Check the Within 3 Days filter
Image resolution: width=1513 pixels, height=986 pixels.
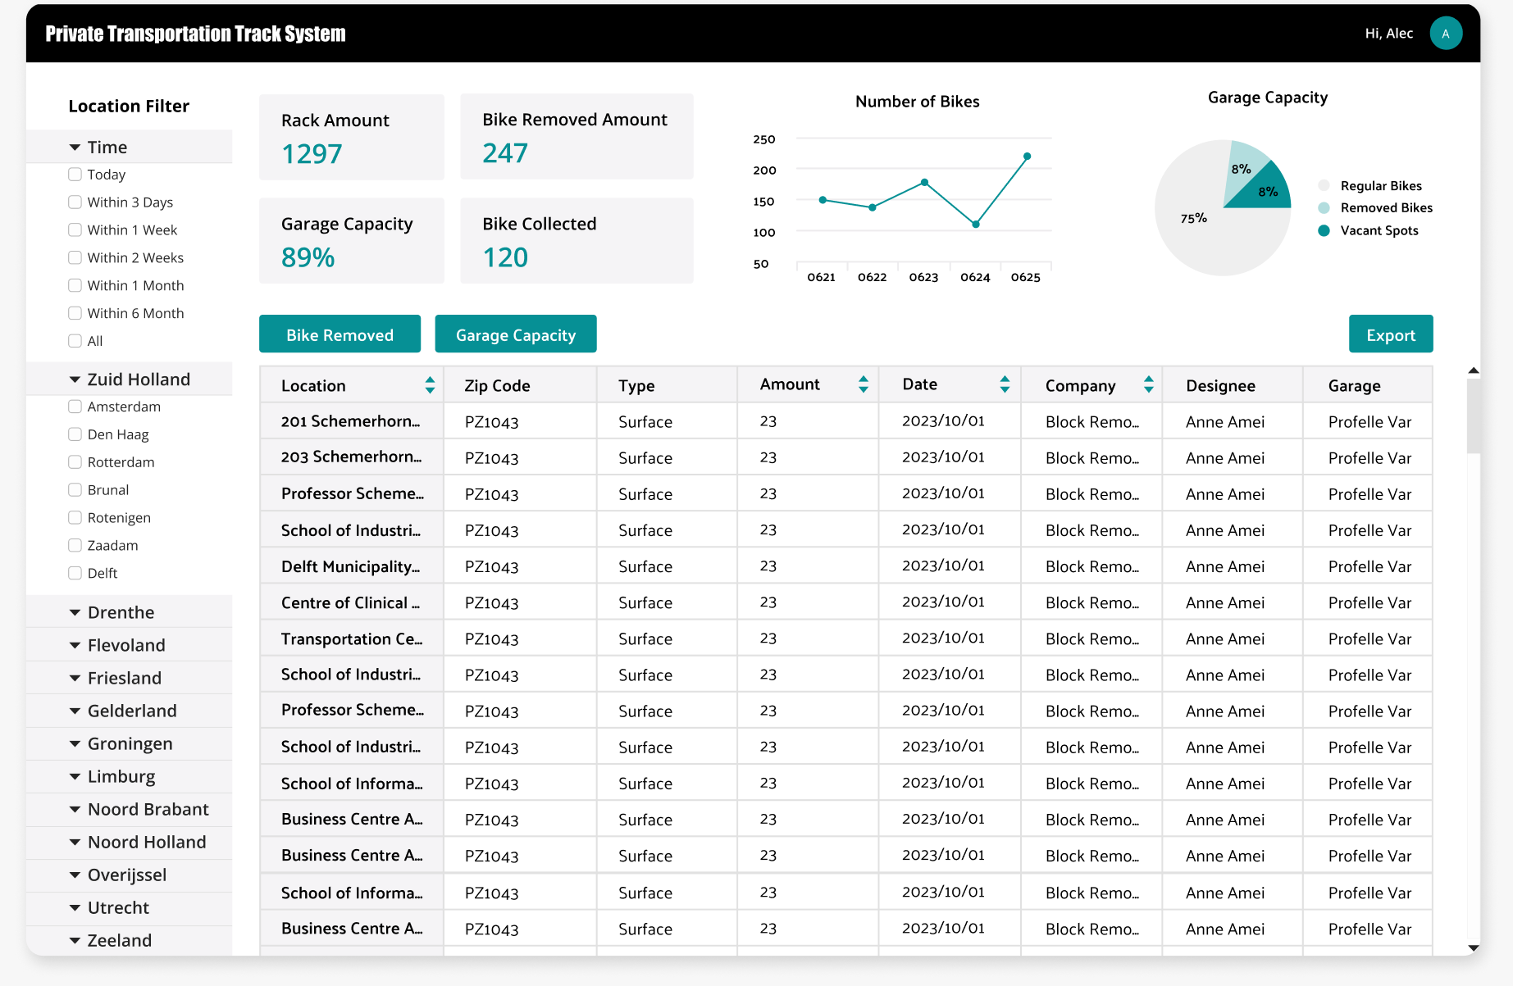pos(75,202)
